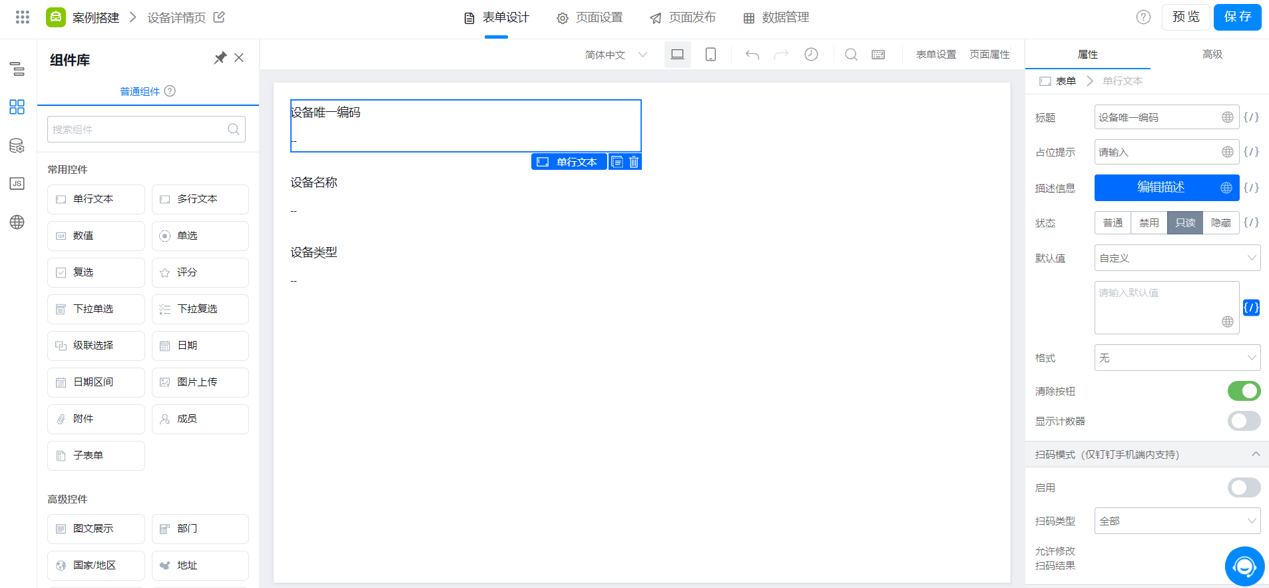Viewport: 1269px width, 588px height.
Task: Set 状态 to 禁用
Action: tap(1149, 222)
